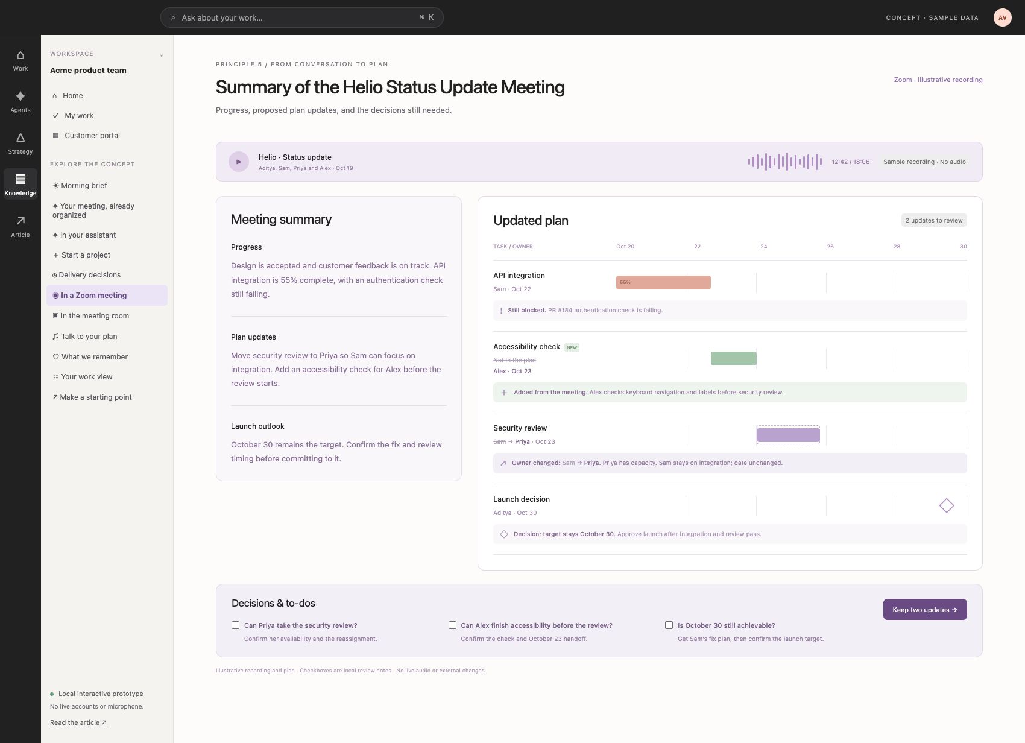Viewport: 1025px width, 743px height.
Task: Click Keep two updates button
Action: [x=925, y=610]
